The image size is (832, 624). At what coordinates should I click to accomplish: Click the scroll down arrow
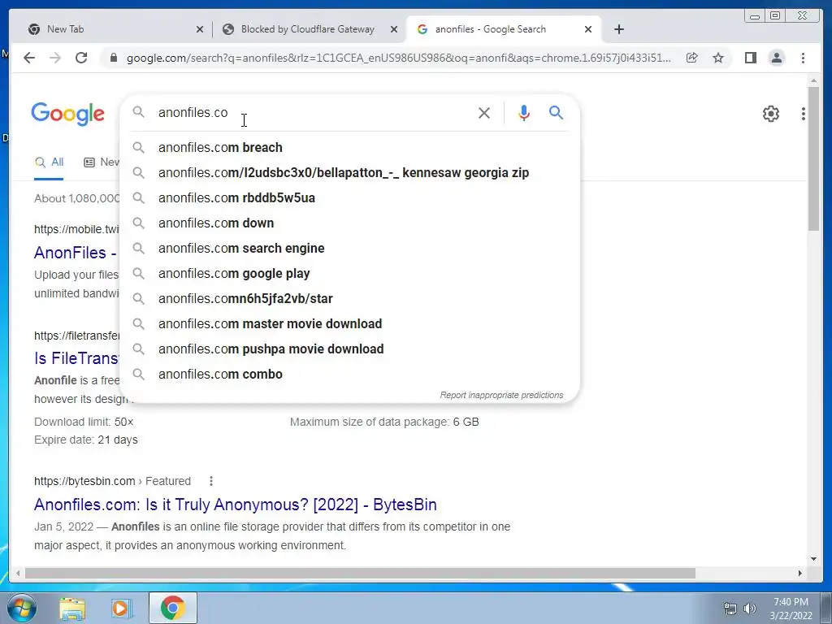(813, 559)
